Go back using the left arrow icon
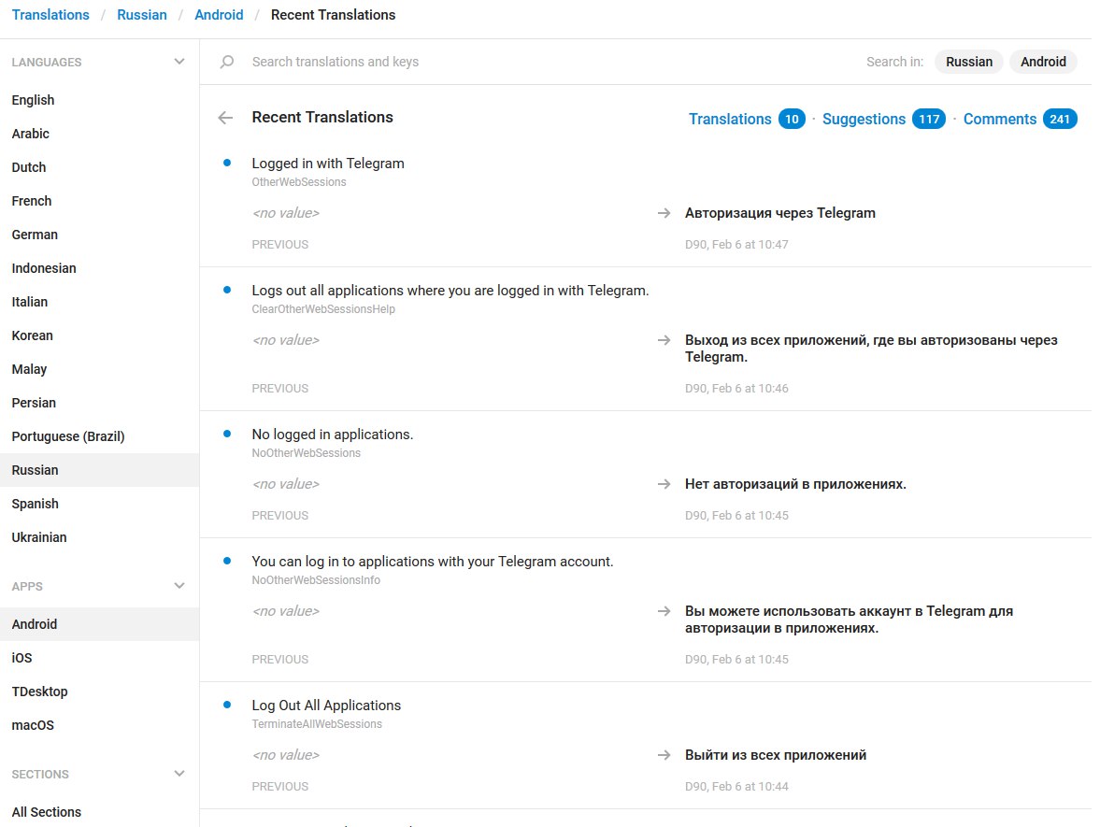Image resolution: width=1100 pixels, height=827 pixels. coord(225,118)
